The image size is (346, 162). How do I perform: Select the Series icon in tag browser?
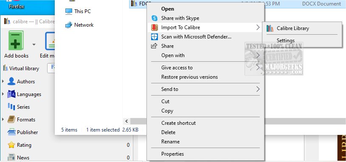[x=11, y=107]
